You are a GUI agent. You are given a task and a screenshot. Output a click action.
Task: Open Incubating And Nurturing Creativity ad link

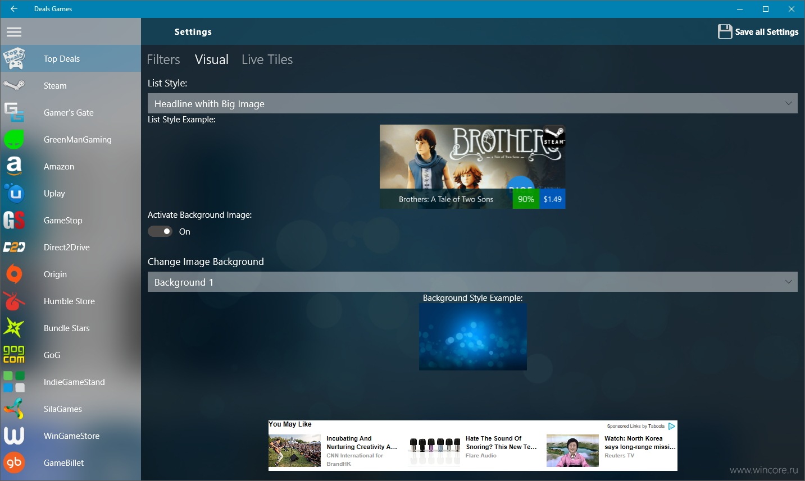pos(362,443)
